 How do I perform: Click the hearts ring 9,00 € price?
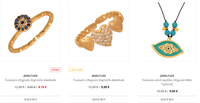[x=105, y=87]
